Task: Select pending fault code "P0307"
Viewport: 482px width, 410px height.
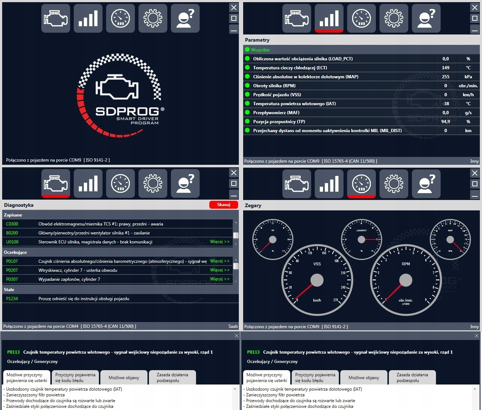Action: (12, 279)
